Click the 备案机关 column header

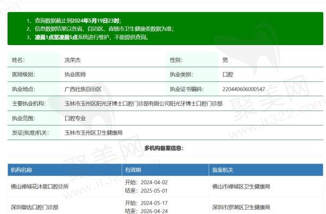click(x=266, y=170)
